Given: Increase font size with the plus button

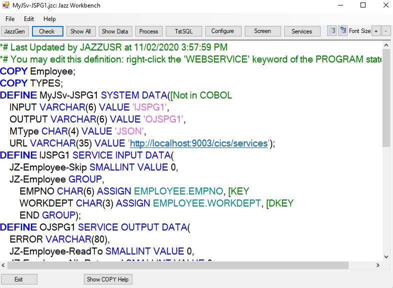Looking at the screenshot, I should point(376,31).
